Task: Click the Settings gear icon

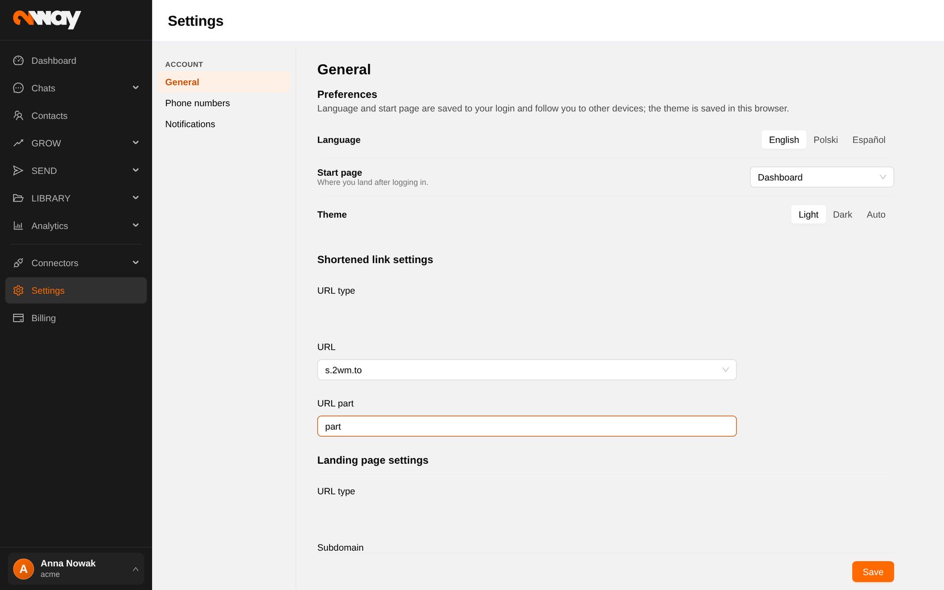Action: [x=18, y=290]
